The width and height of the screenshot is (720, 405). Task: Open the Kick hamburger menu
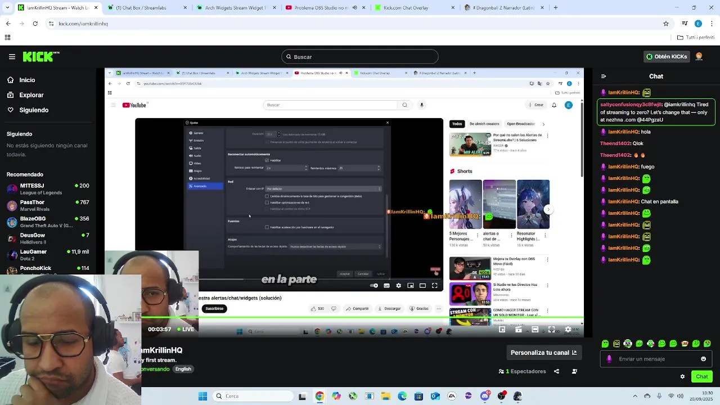[12, 57]
